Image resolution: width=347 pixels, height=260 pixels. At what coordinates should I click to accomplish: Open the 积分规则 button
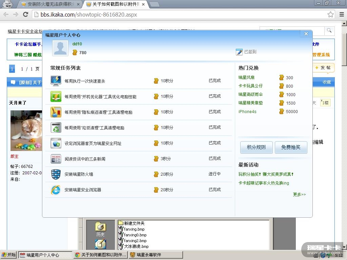point(256,147)
